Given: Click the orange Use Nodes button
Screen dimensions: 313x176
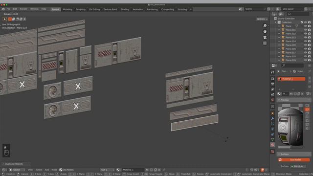Looking at the screenshot, I should 294,160.
